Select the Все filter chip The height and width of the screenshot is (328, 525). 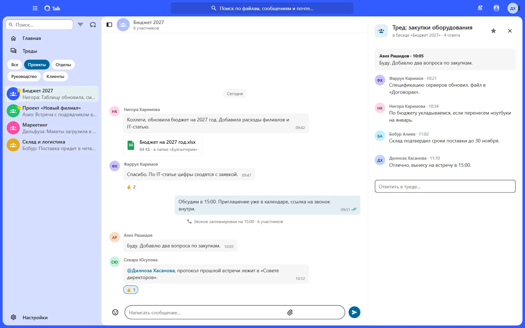(15, 65)
